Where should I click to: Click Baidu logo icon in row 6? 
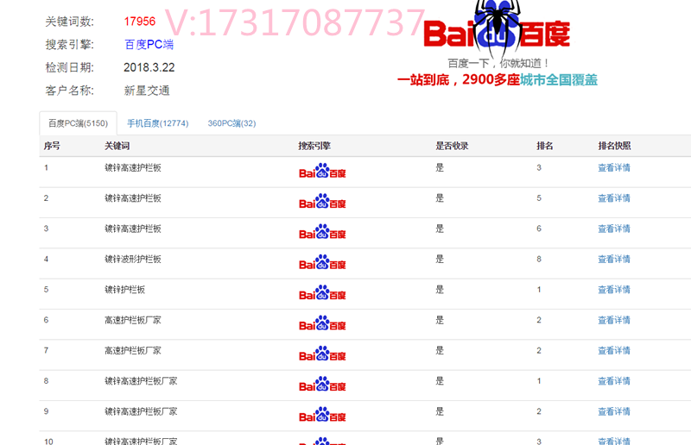(x=322, y=323)
